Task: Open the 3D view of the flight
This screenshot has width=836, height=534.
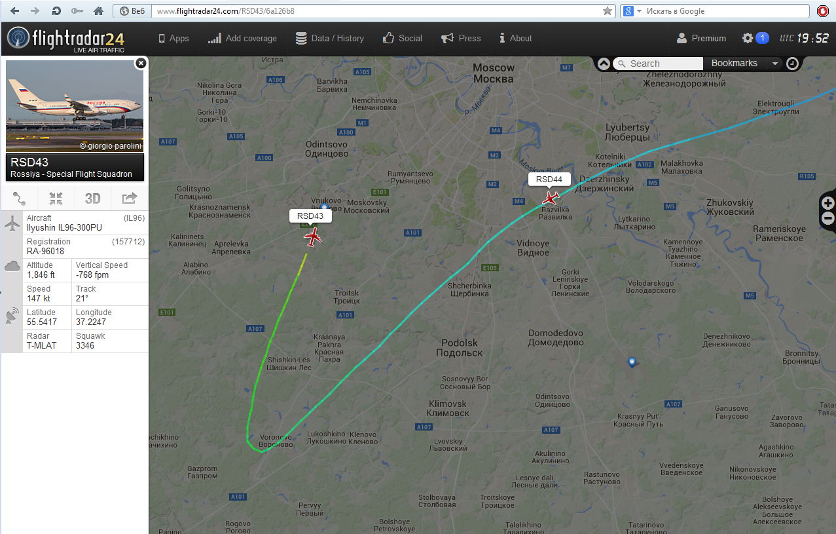Action: (93, 198)
